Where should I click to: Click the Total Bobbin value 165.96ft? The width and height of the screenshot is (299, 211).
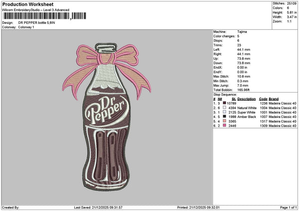tap(243, 90)
